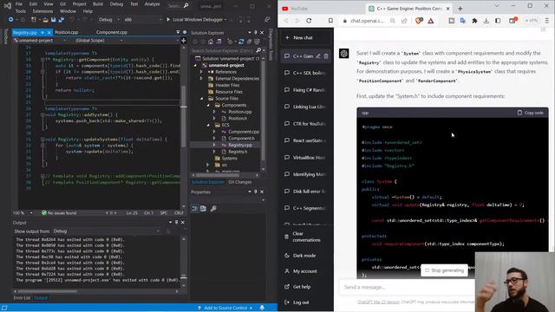Open the Show output from dropdown

[x=106, y=231]
